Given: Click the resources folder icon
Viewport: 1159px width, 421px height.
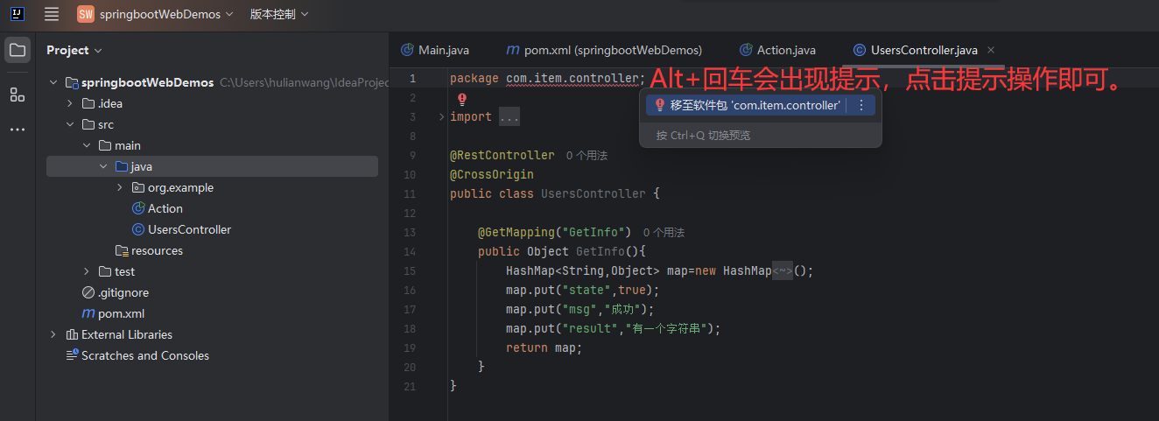Looking at the screenshot, I should 122,250.
